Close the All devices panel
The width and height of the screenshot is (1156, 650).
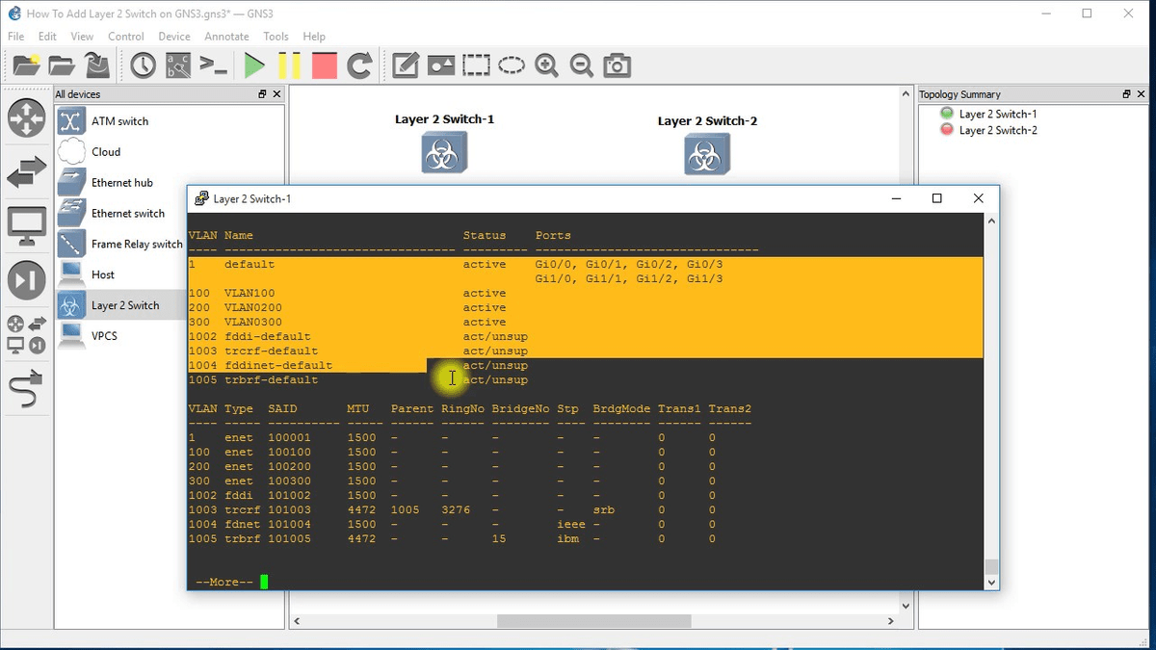[276, 94]
